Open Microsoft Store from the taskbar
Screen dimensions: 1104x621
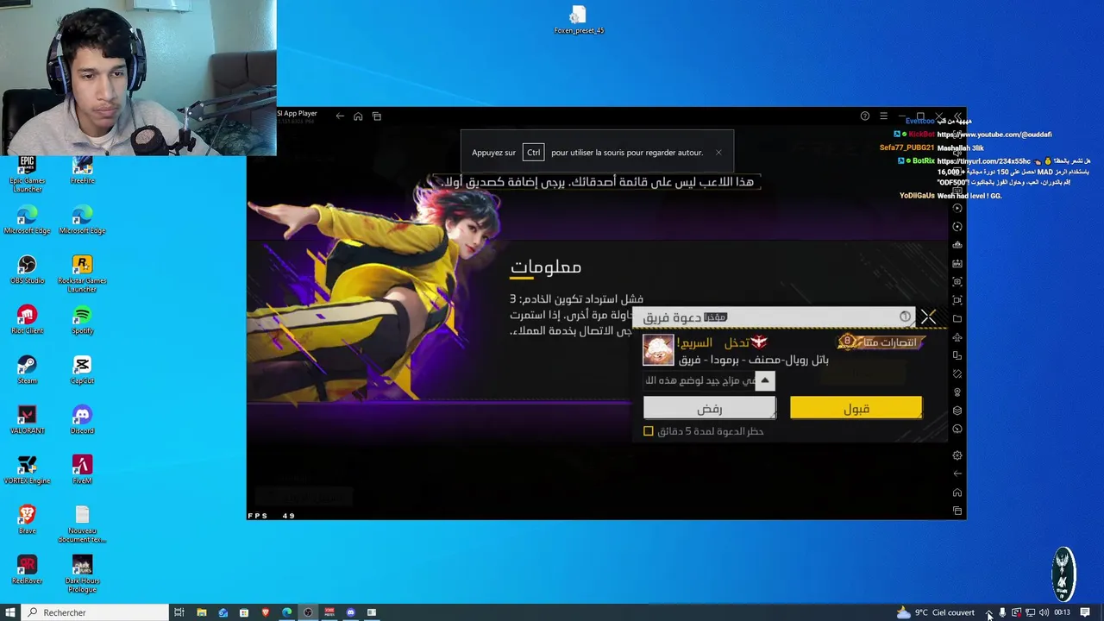[244, 612]
